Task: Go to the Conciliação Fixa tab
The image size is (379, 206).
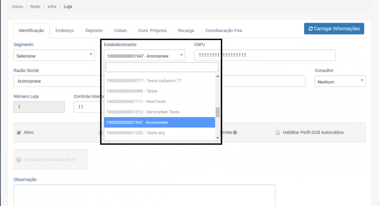Action: (x=223, y=30)
